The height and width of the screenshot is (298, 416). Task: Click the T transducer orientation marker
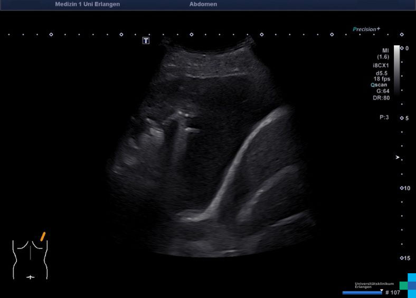[x=146, y=41]
